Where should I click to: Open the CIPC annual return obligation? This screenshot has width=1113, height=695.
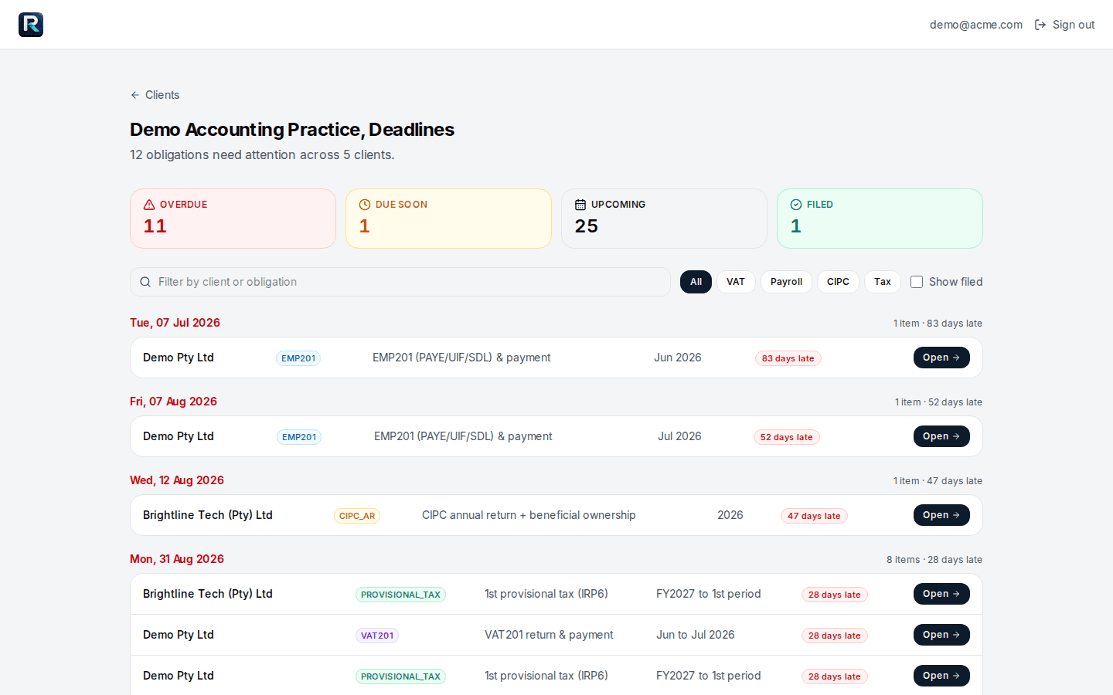click(x=941, y=515)
